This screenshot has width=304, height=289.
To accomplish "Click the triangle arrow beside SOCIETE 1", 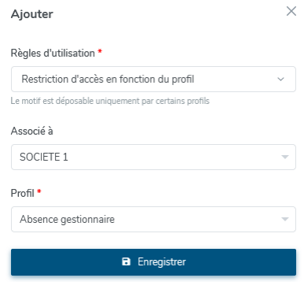I will [285, 157].
